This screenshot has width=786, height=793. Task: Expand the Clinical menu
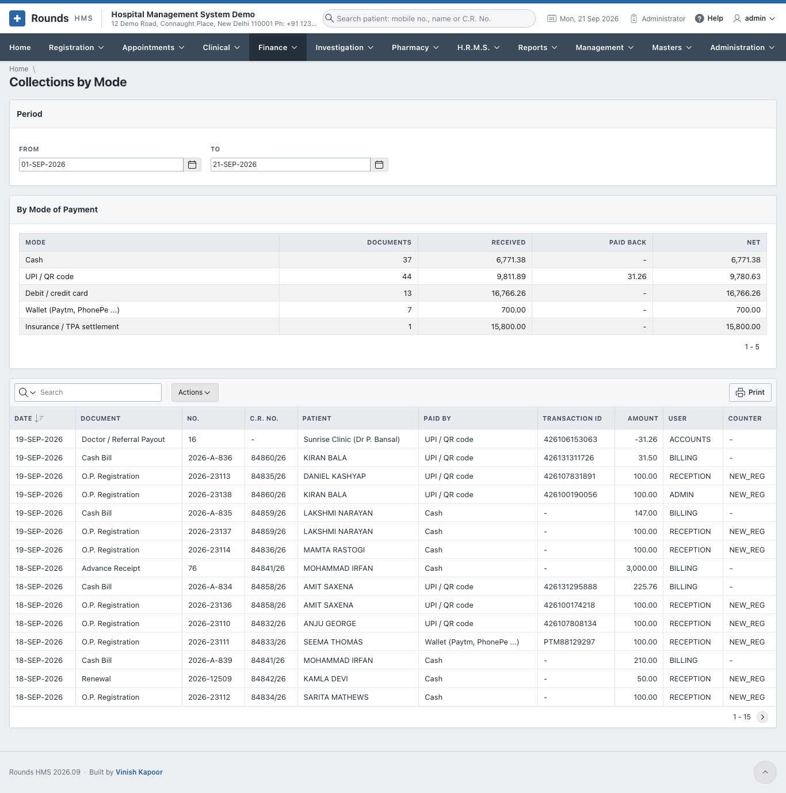click(x=221, y=47)
